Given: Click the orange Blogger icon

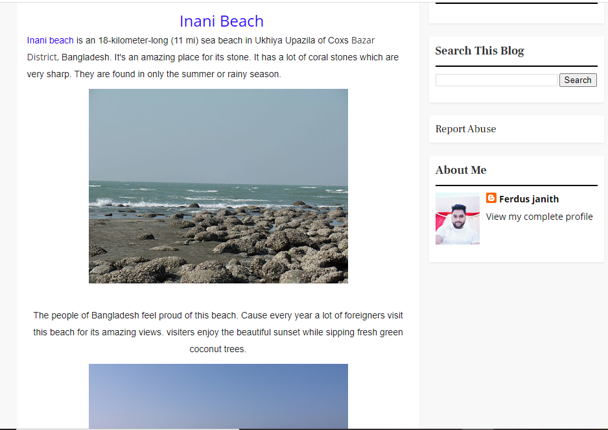Looking at the screenshot, I should pos(491,198).
